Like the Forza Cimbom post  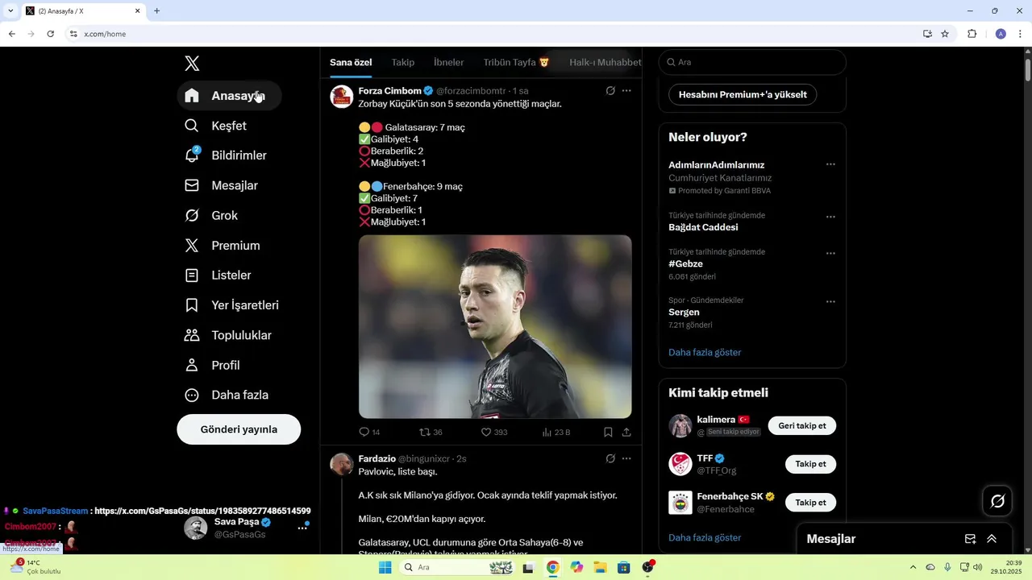494,433
